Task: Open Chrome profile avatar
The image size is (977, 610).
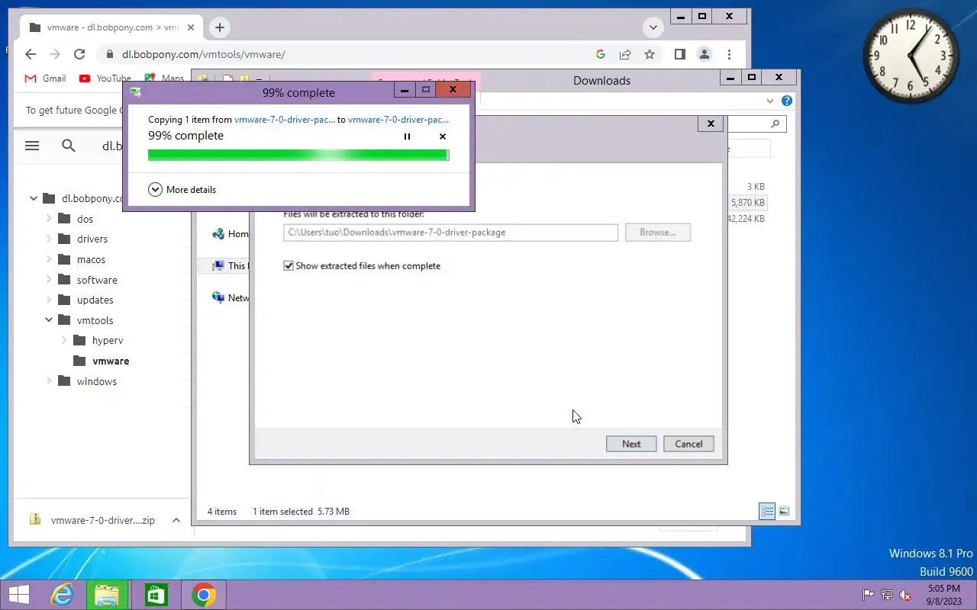Action: click(x=705, y=54)
